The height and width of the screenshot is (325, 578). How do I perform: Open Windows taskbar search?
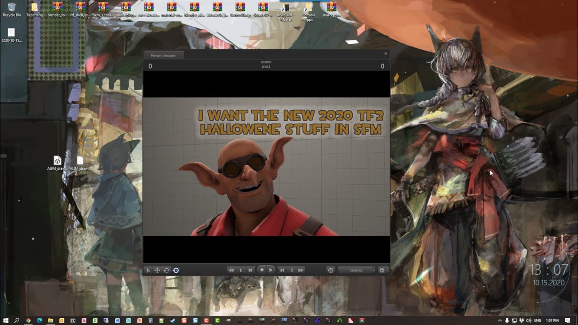(x=17, y=320)
